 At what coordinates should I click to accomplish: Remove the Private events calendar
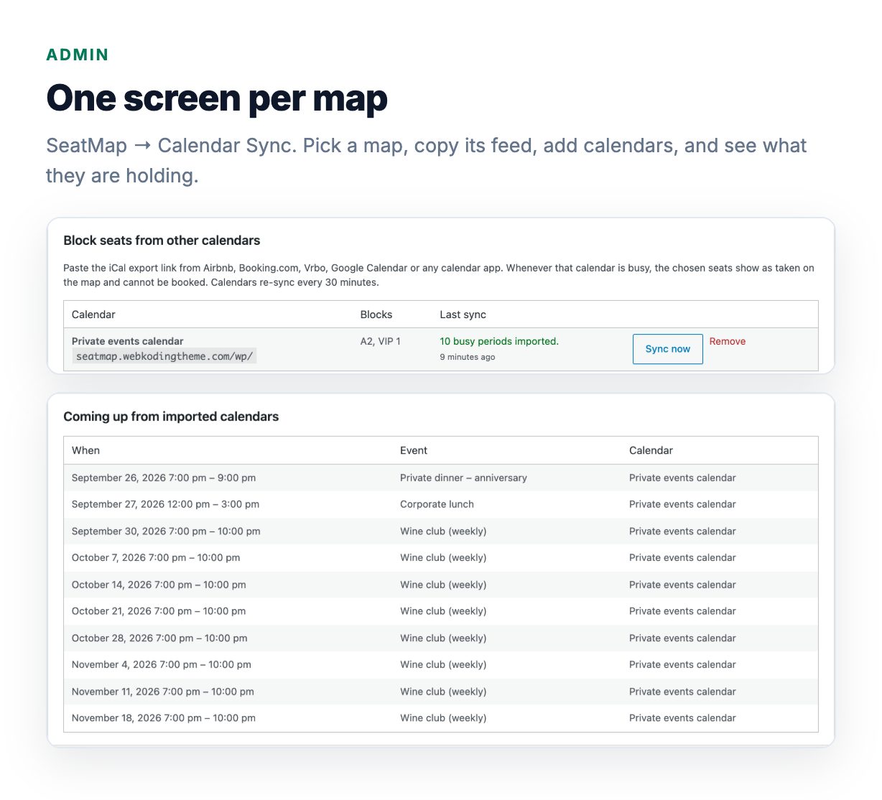pyautogui.click(x=727, y=341)
